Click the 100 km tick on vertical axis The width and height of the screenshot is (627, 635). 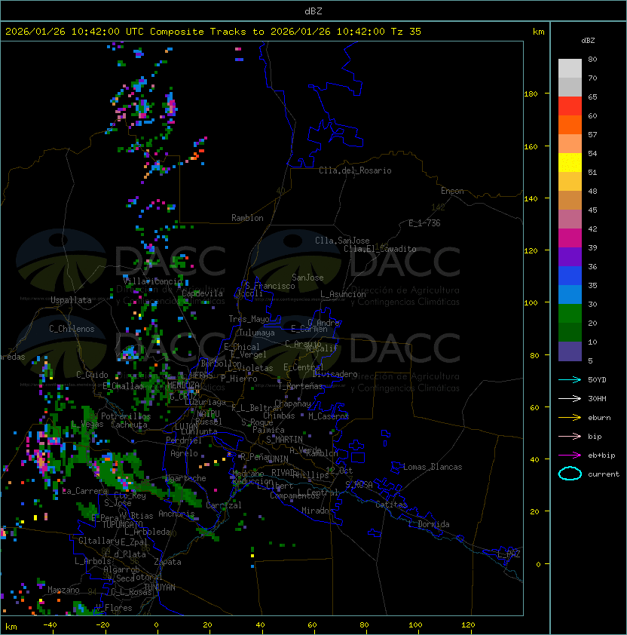(x=531, y=303)
